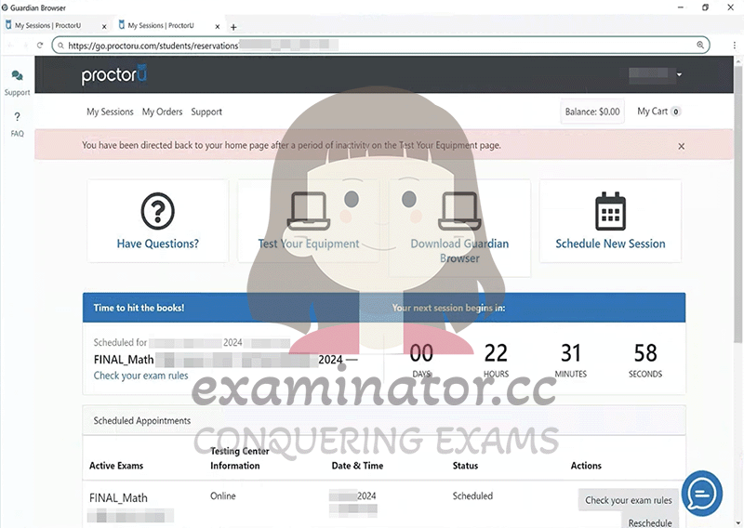744x528 pixels.
Task: Open the browser three-dot menu
Action: tap(735, 45)
